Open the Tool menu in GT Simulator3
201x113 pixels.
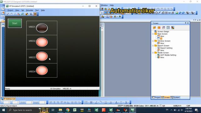tap(37, 10)
